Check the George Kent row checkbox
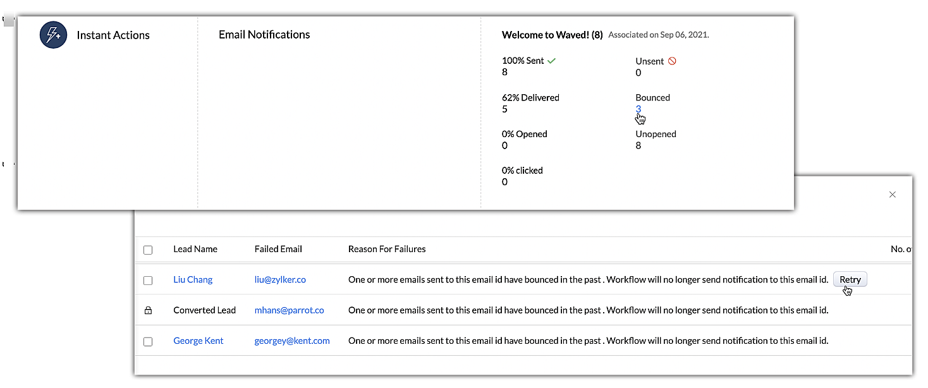 tap(148, 341)
